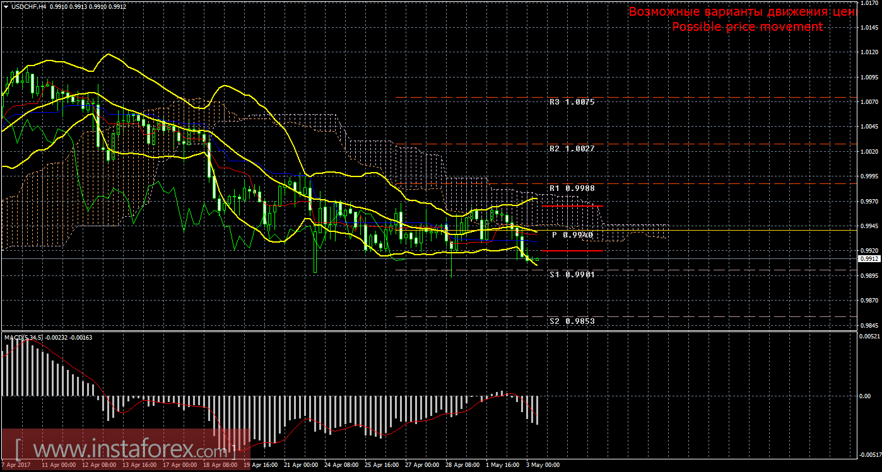Image resolution: width=882 pixels, height=472 pixels.
Task: Click the chart menu triangle beside USDCHF,H4
Action: pyautogui.click(x=6, y=6)
